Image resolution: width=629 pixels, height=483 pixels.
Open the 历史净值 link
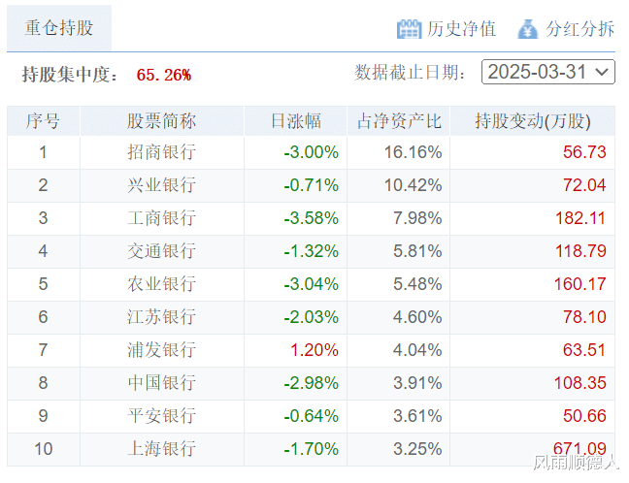coord(461,29)
